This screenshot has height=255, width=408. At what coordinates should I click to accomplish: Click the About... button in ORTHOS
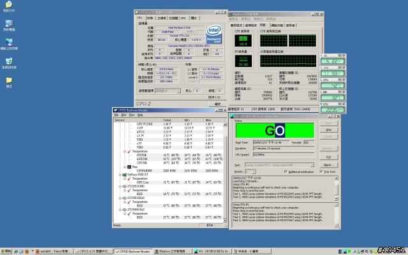[329, 165]
